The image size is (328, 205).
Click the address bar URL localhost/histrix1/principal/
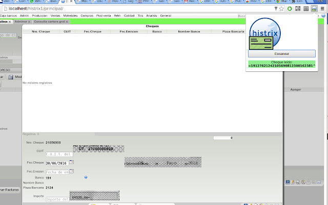(x=36, y=9)
